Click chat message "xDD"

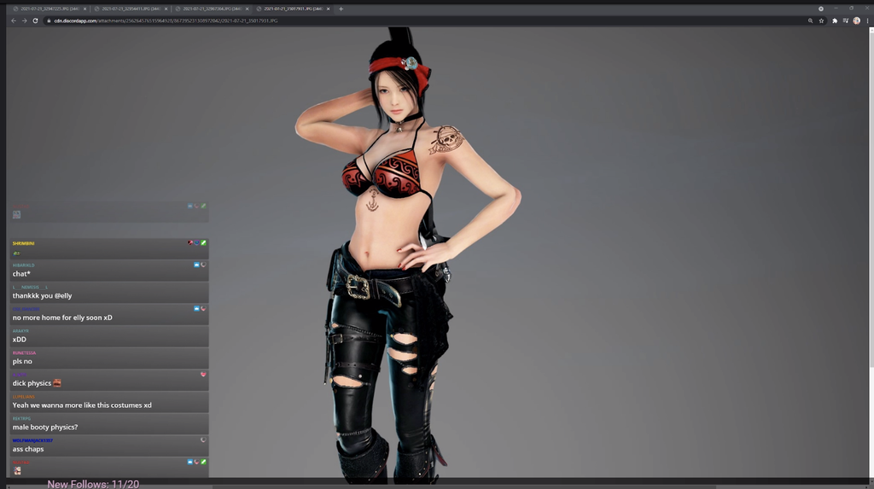coord(20,339)
